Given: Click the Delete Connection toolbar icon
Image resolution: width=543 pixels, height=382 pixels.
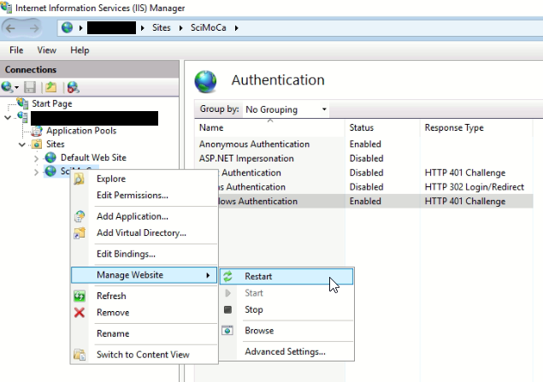Looking at the screenshot, I should pyautogui.click(x=73, y=86).
